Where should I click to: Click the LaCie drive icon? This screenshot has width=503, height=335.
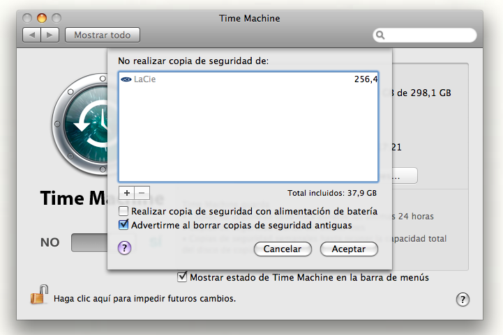point(126,79)
